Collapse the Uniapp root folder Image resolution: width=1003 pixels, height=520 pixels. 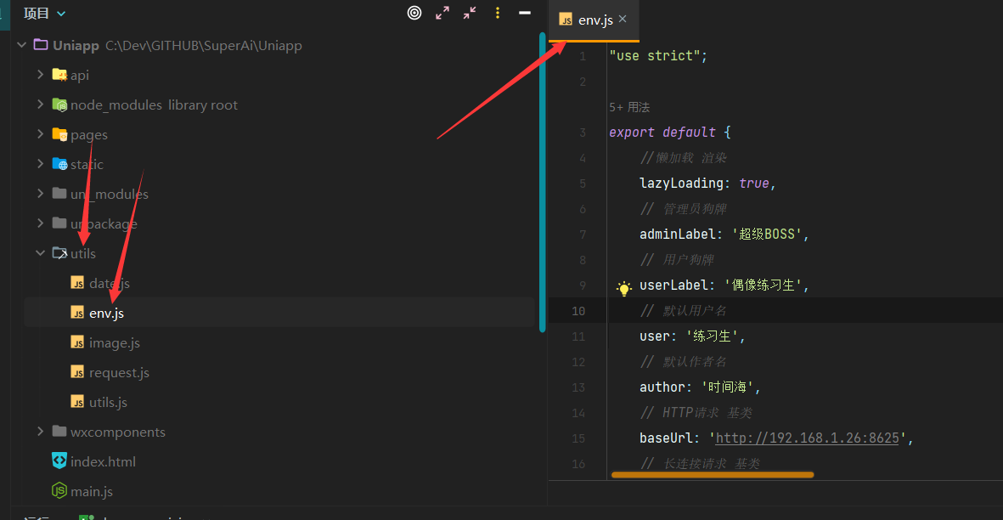click(22, 45)
